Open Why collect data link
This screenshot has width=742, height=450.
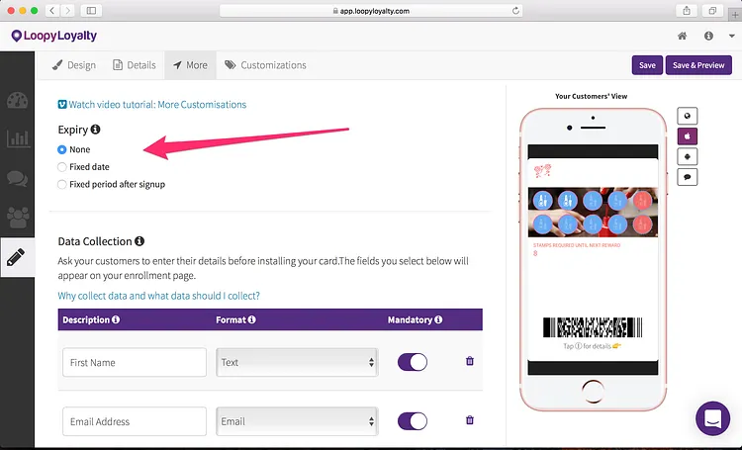point(158,296)
